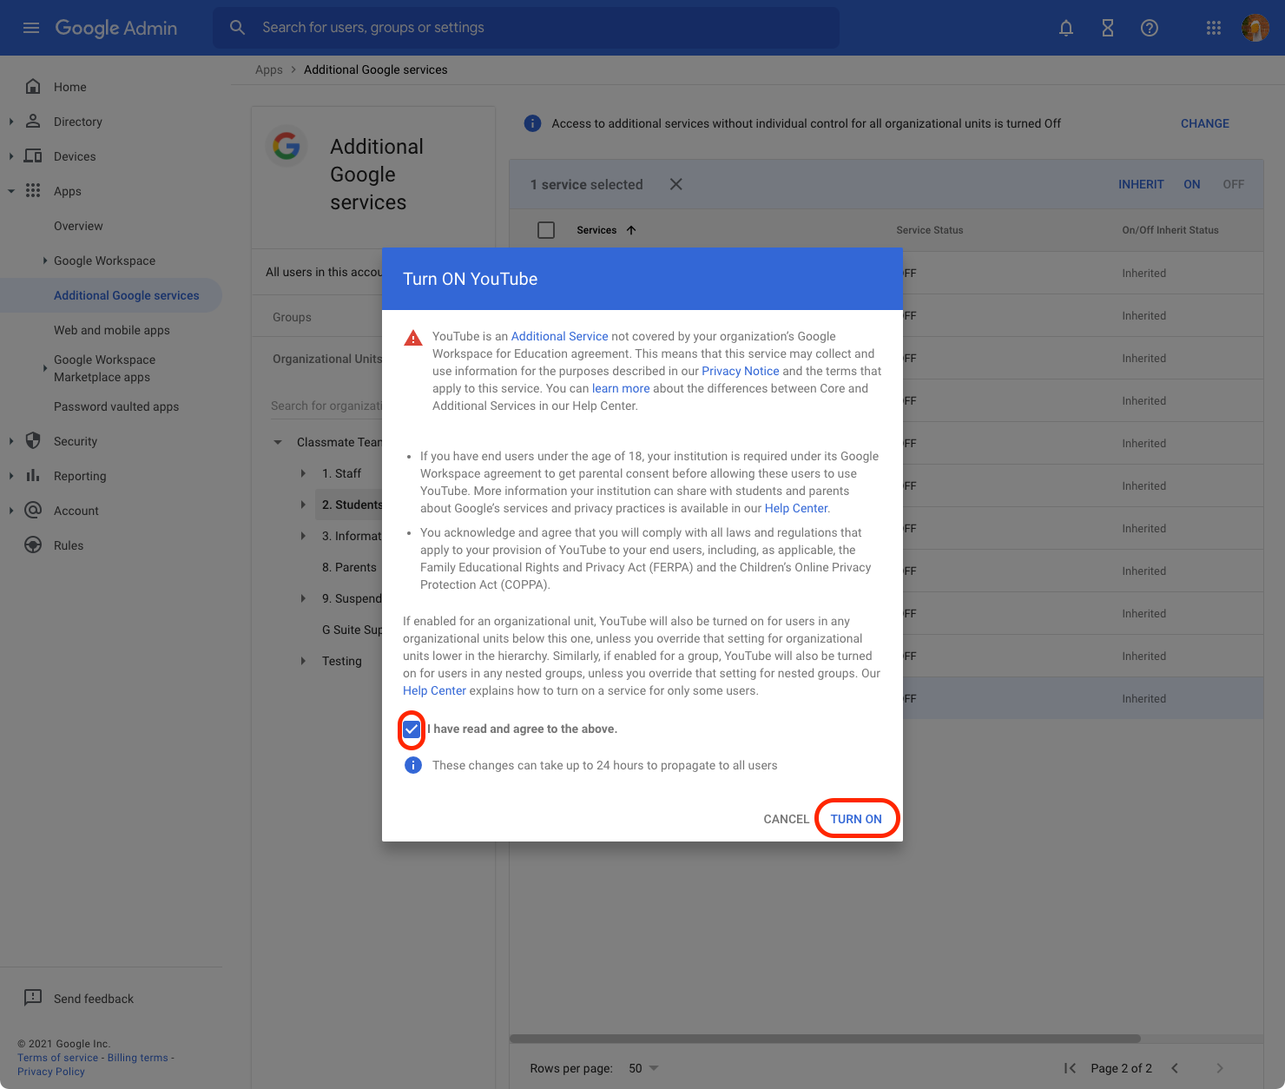The width and height of the screenshot is (1285, 1089).
Task: Expand the Devices menu
Action: (x=11, y=156)
